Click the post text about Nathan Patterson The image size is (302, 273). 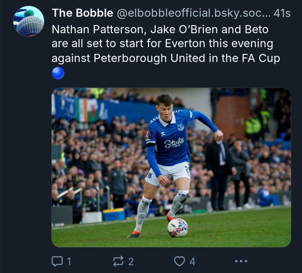pyautogui.click(x=162, y=44)
